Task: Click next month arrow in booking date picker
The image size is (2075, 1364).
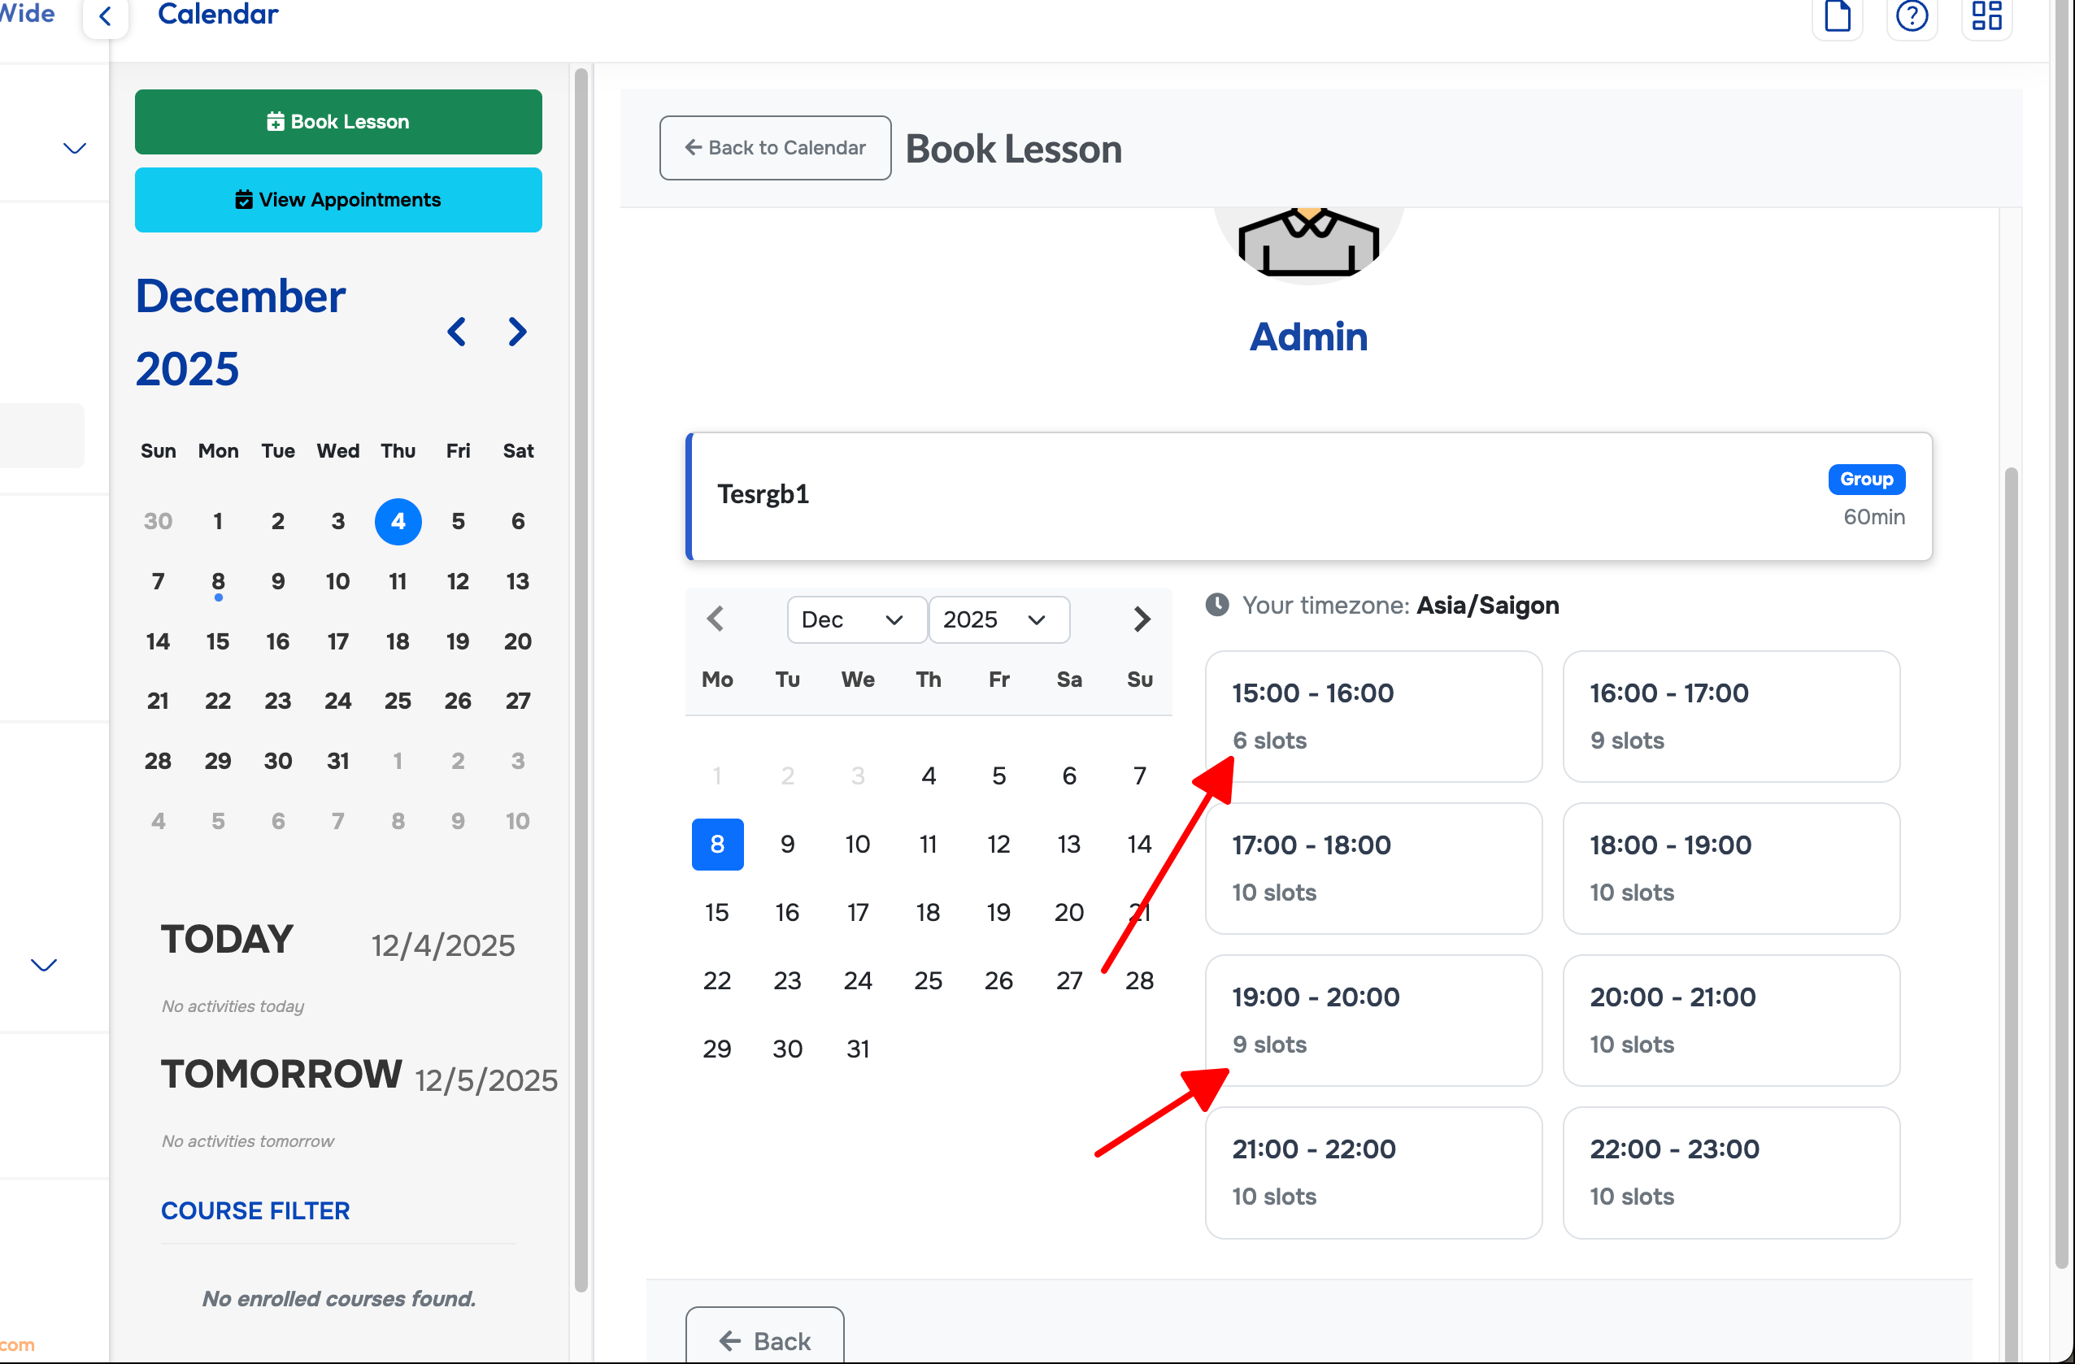Action: click(x=1142, y=619)
